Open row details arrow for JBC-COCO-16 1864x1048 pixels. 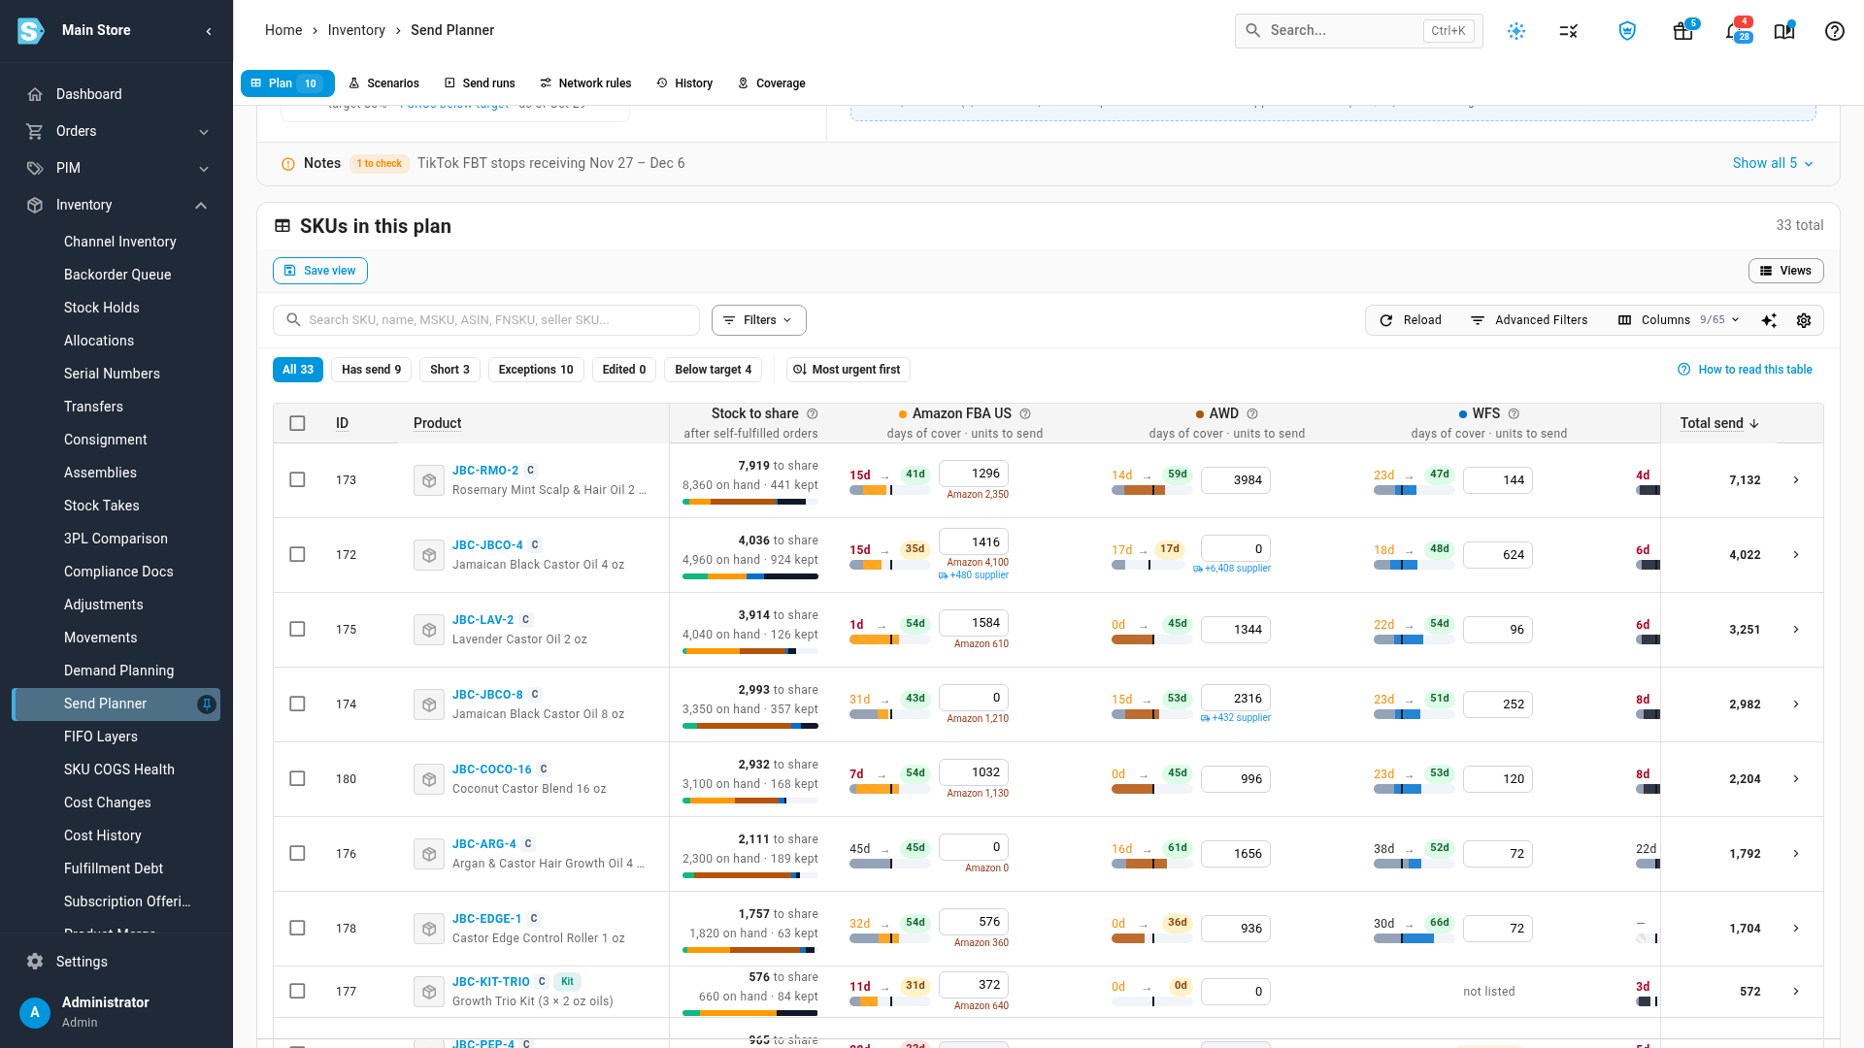pyautogui.click(x=1796, y=779)
